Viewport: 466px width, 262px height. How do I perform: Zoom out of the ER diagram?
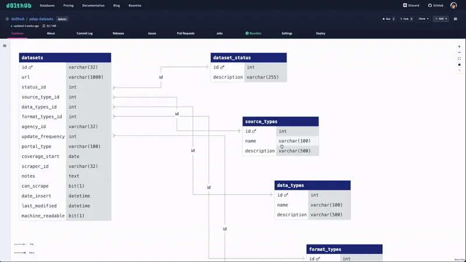click(x=460, y=52)
